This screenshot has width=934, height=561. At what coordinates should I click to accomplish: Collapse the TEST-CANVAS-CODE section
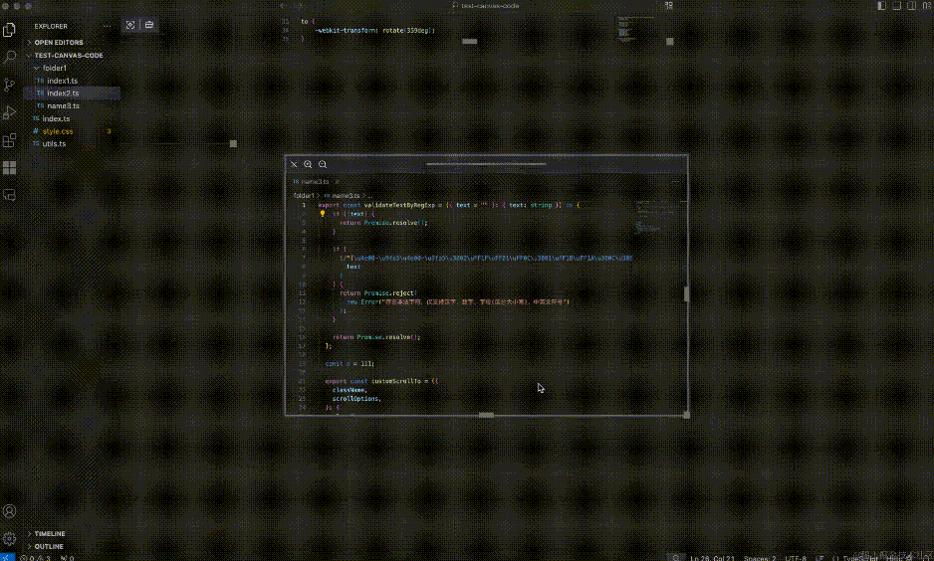(69, 56)
